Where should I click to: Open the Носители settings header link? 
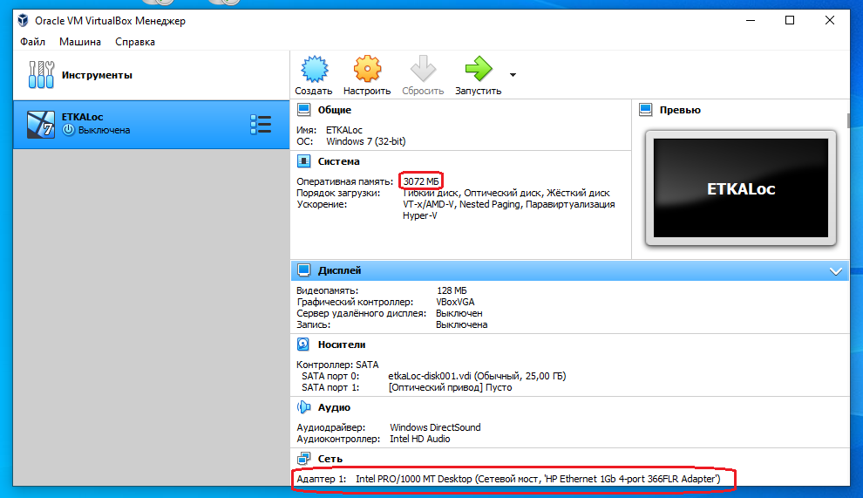pos(341,345)
